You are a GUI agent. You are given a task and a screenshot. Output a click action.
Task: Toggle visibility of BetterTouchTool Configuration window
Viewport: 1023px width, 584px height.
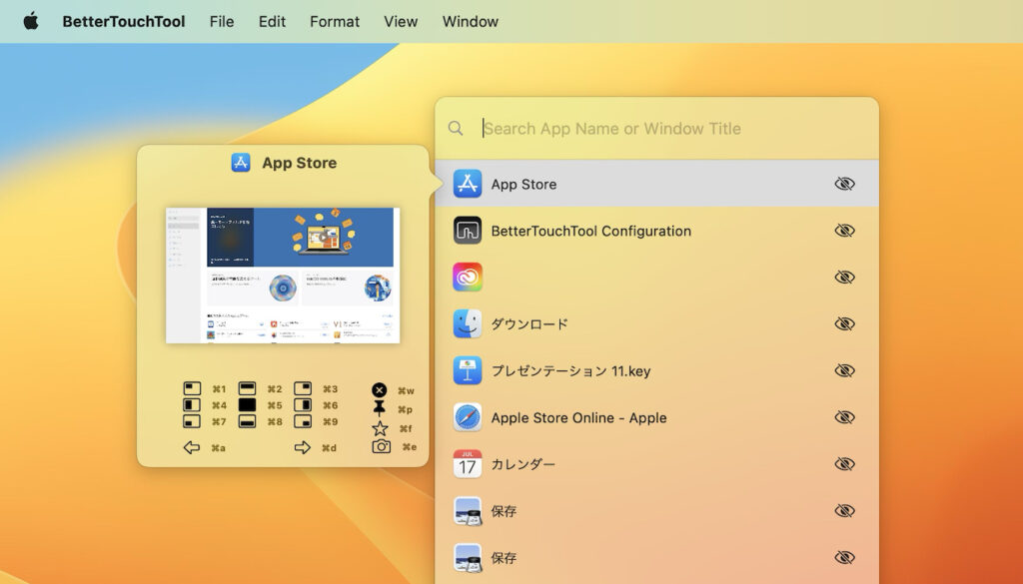pyautogui.click(x=844, y=230)
